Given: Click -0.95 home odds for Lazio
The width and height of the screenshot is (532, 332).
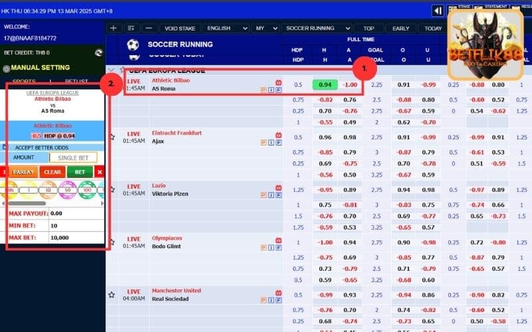Looking at the screenshot, I should (x=325, y=190).
